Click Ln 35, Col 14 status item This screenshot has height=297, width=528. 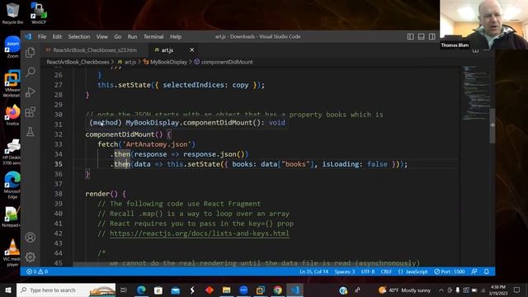click(313, 271)
